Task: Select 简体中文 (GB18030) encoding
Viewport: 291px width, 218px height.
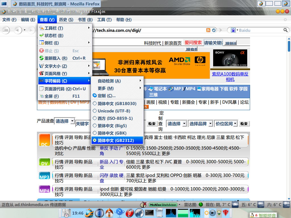Action: (x=117, y=103)
